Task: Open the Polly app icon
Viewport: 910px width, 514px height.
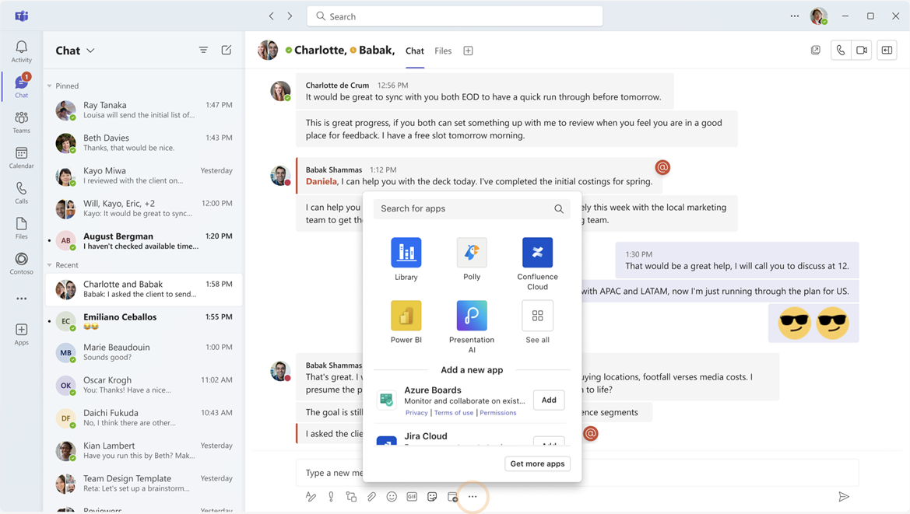Action: (x=472, y=253)
